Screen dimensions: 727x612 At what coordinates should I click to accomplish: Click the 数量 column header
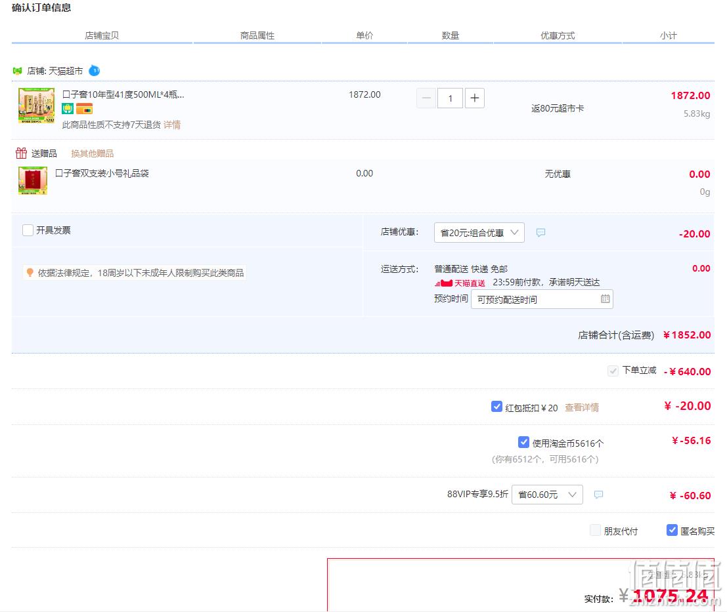coord(451,35)
